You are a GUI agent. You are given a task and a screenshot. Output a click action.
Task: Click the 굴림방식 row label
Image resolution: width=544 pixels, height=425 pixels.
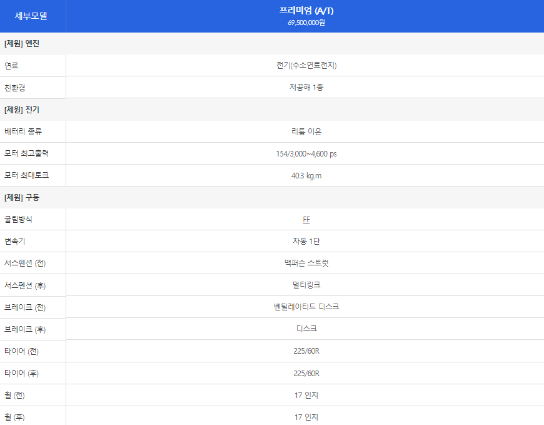[18, 220]
